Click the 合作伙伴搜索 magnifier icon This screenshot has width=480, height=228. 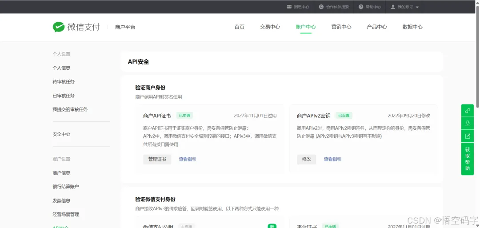coord(321,7)
